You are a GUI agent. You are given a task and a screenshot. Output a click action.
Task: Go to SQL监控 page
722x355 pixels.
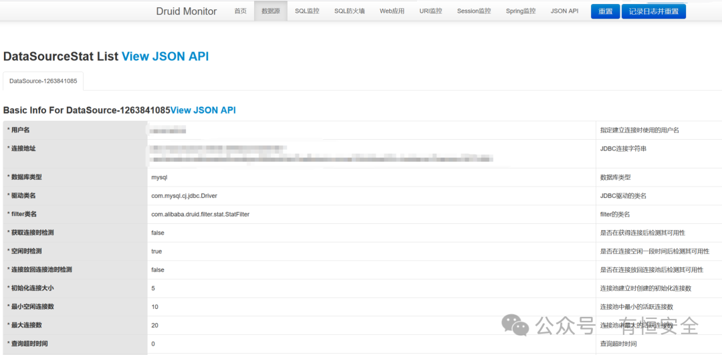307,11
